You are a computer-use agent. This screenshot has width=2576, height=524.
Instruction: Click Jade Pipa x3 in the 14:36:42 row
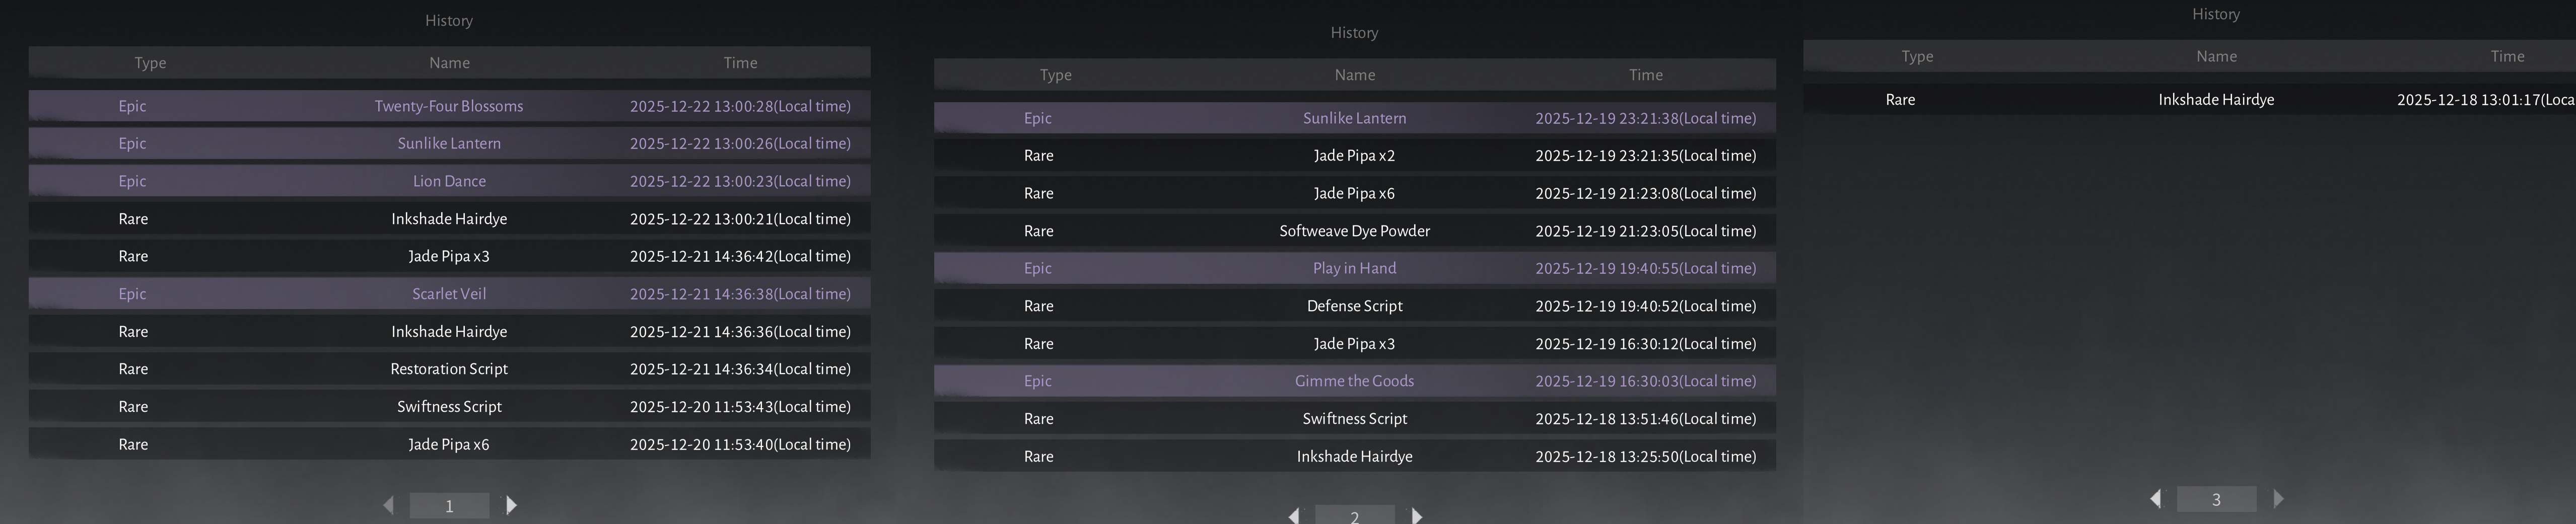[x=449, y=256]
